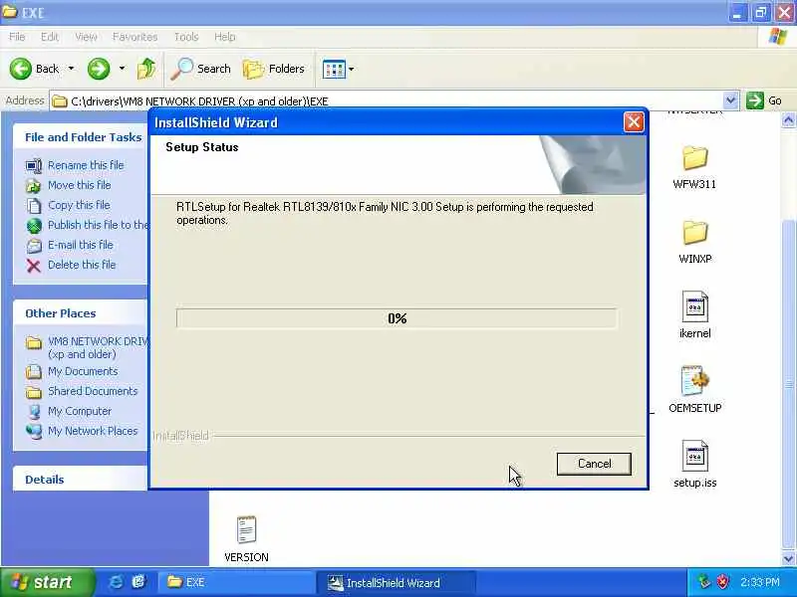Open My Documents link
797x597 pixels.
click(83, 371)
